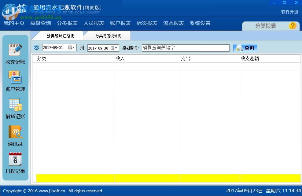Viewport: 302px width, 196px height.
Task: Click the 查询 search button
Action: pyautogui.click(x=245, y=48)
